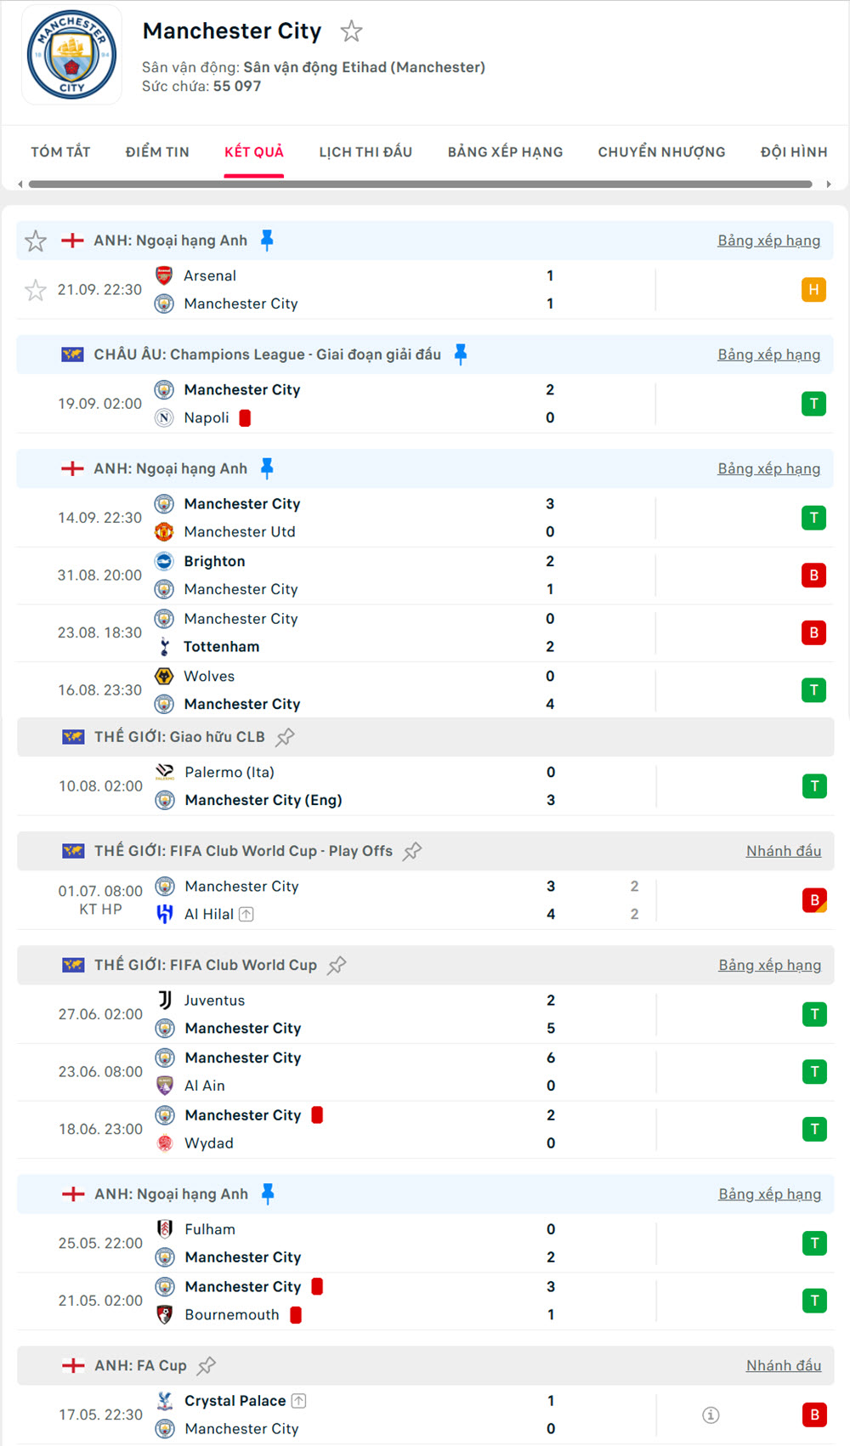The image size is (850, 1446).
Task: Pin the THẾ GIỚI: Giao hữu CLB section
Action: tap(286, 737)
